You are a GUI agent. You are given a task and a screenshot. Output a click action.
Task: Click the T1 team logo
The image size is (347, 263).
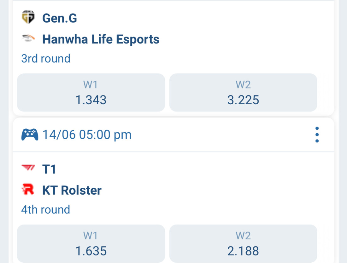pos(28,169)
